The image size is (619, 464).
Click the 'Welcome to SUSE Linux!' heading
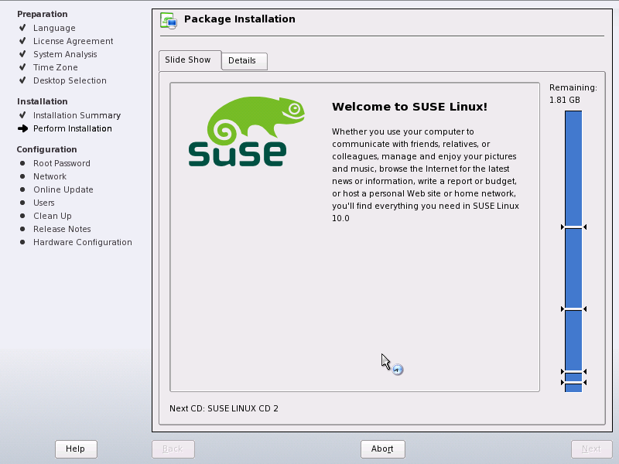[x=410, y=107]
